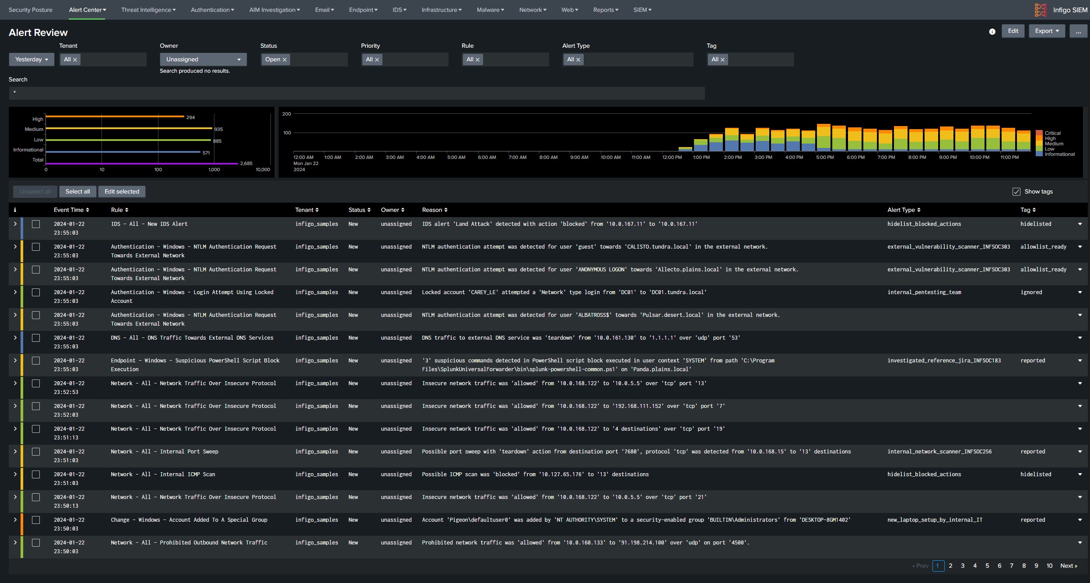Click the info icon beside Edit button
Image resolution: width=1090 pixels, height=583 pixels.
coord(992,32)
